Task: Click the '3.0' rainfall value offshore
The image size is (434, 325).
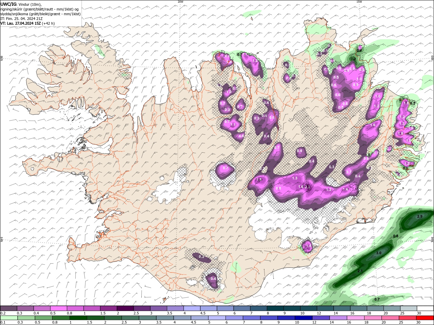Action: [x=379, y=253]
